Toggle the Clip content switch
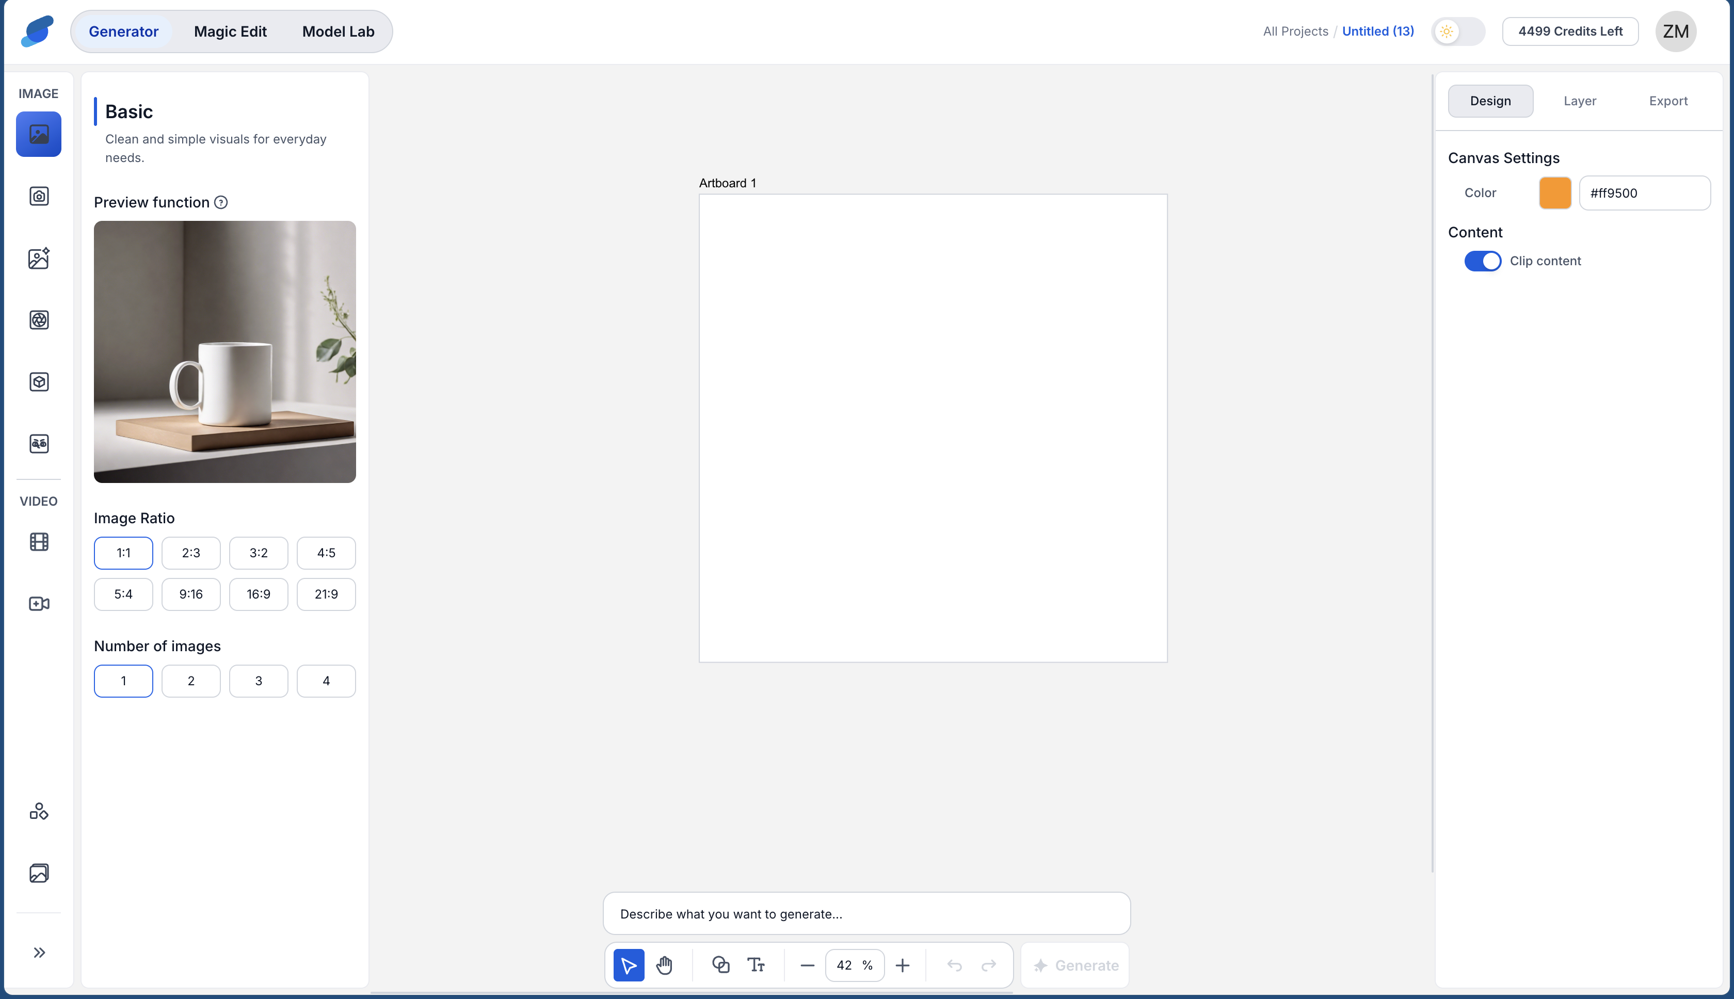Image resolution: width=1734 pixels, height=999 pixels. (1483, 261)
